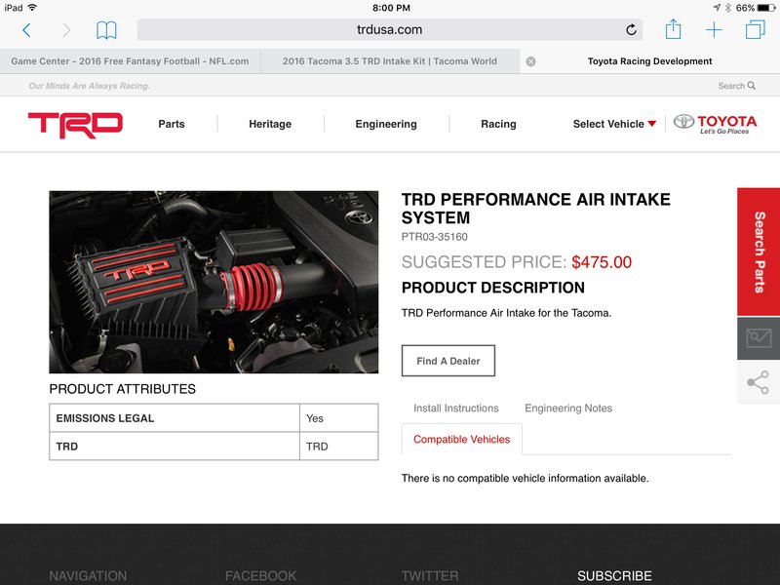Click the Yes value in attributes table

[315, 418]
